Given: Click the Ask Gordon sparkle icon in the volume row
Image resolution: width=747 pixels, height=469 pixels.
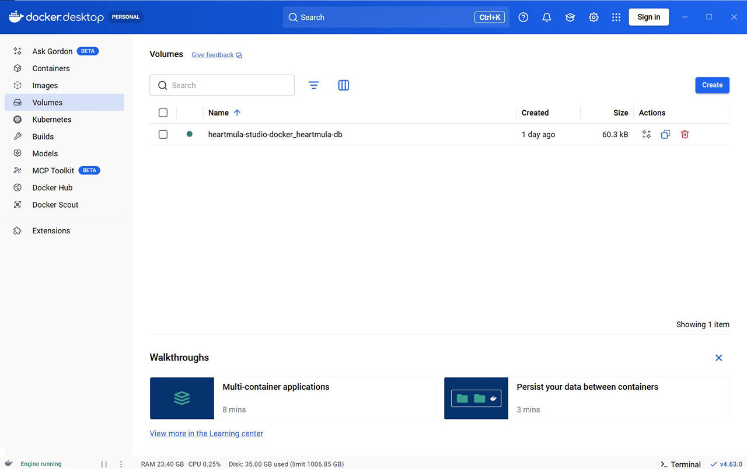Looking at the screenshot, I should point(646,134).
